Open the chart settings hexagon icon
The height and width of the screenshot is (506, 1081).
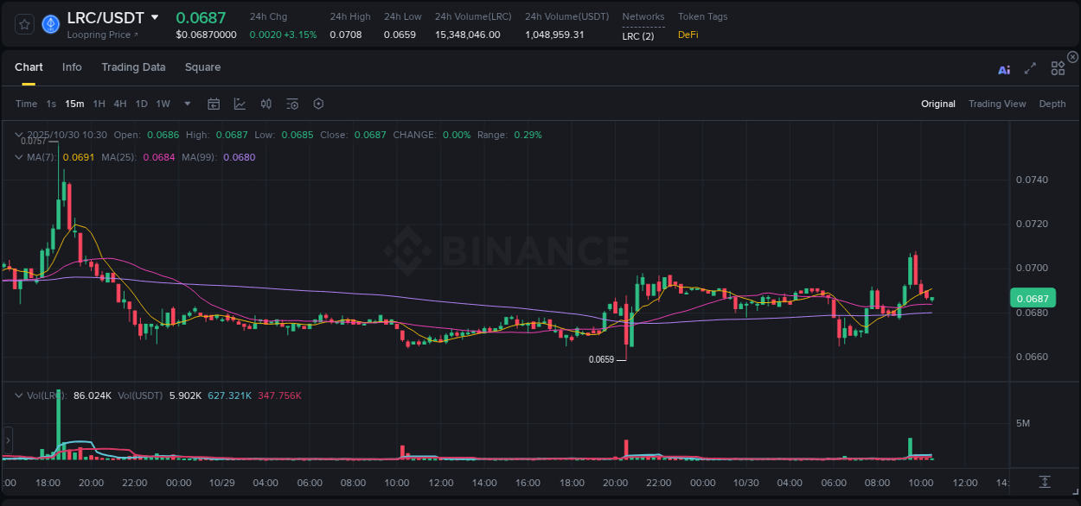click(x=318, y=103)
